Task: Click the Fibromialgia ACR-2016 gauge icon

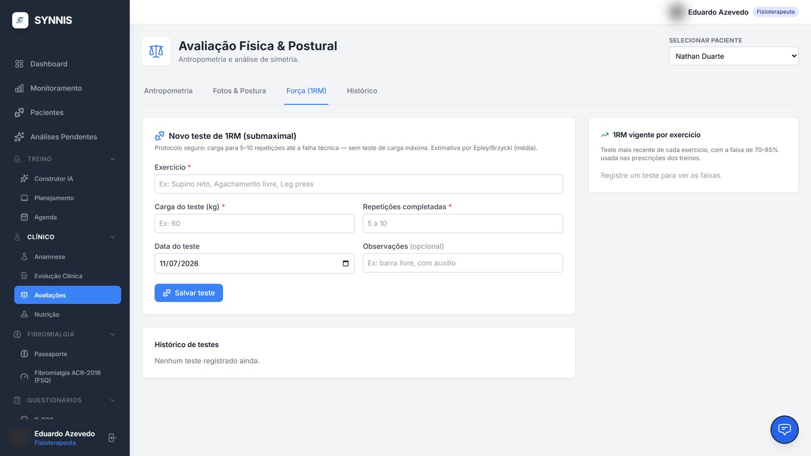Action: pyautogui.click(x=24, y=377)
